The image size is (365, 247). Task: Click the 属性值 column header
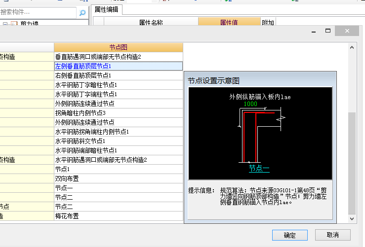229,22
